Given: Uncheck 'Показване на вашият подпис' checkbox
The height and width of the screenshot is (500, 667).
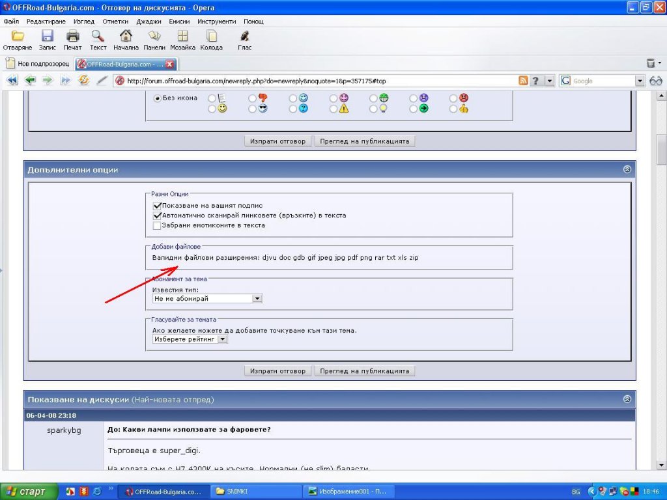Looking at the screenshot, I should [156, 205].
